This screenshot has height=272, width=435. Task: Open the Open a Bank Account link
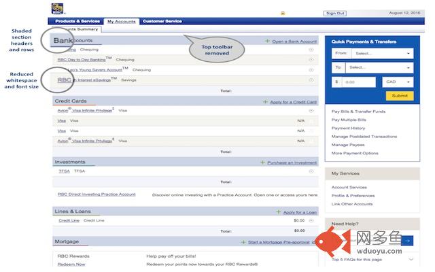(x=294, y=41)
